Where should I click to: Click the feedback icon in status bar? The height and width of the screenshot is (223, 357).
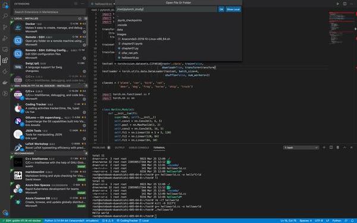(x=346, y=221)
